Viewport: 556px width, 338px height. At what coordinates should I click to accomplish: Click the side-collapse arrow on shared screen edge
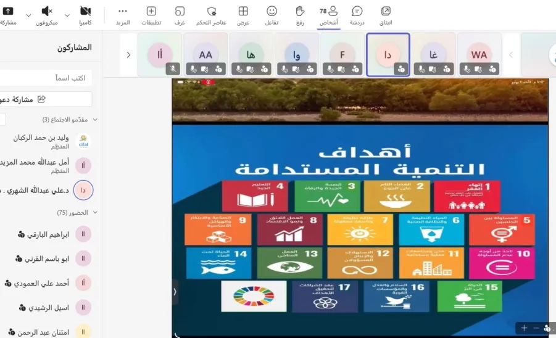pyautogui.click(x=175, y=292)
